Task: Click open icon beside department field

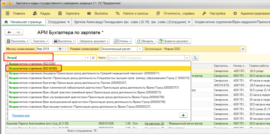Action: [x=93, y=58]
